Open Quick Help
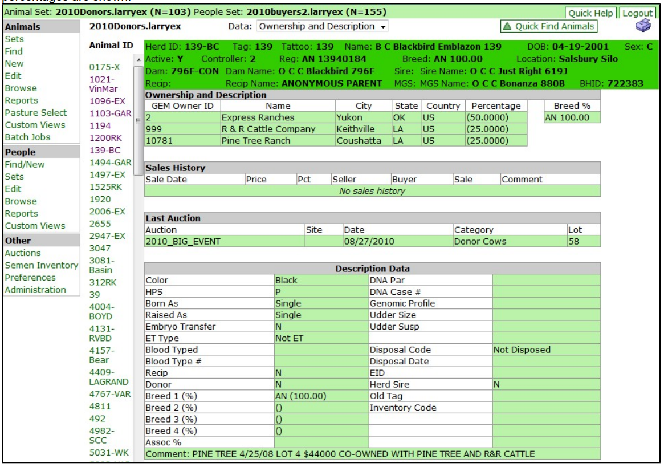The height and width of the screenshot is (467, 664). tap(590, 13)
